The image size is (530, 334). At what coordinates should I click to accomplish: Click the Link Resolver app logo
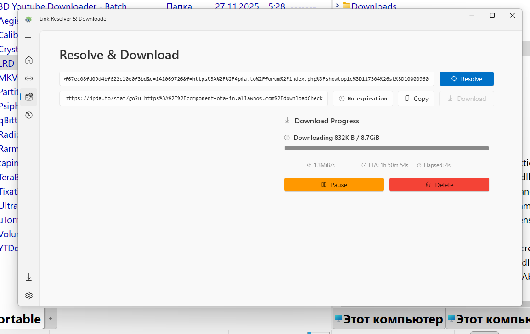pos(28,19)
